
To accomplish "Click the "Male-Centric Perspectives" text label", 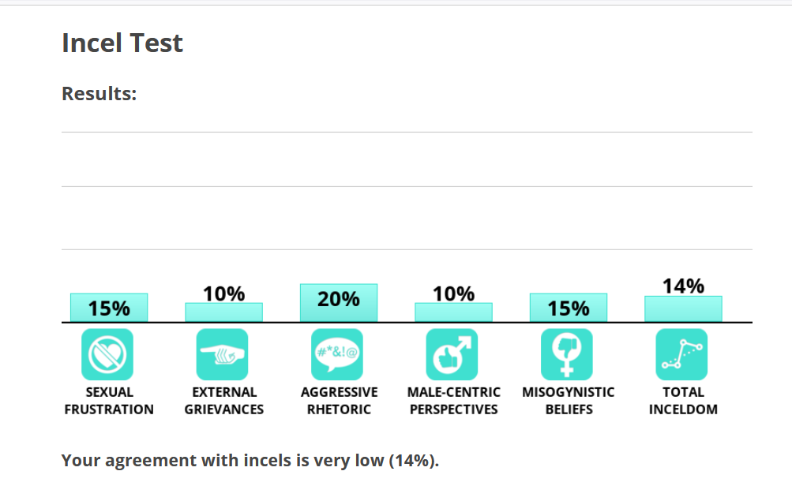I will point(453,401).
